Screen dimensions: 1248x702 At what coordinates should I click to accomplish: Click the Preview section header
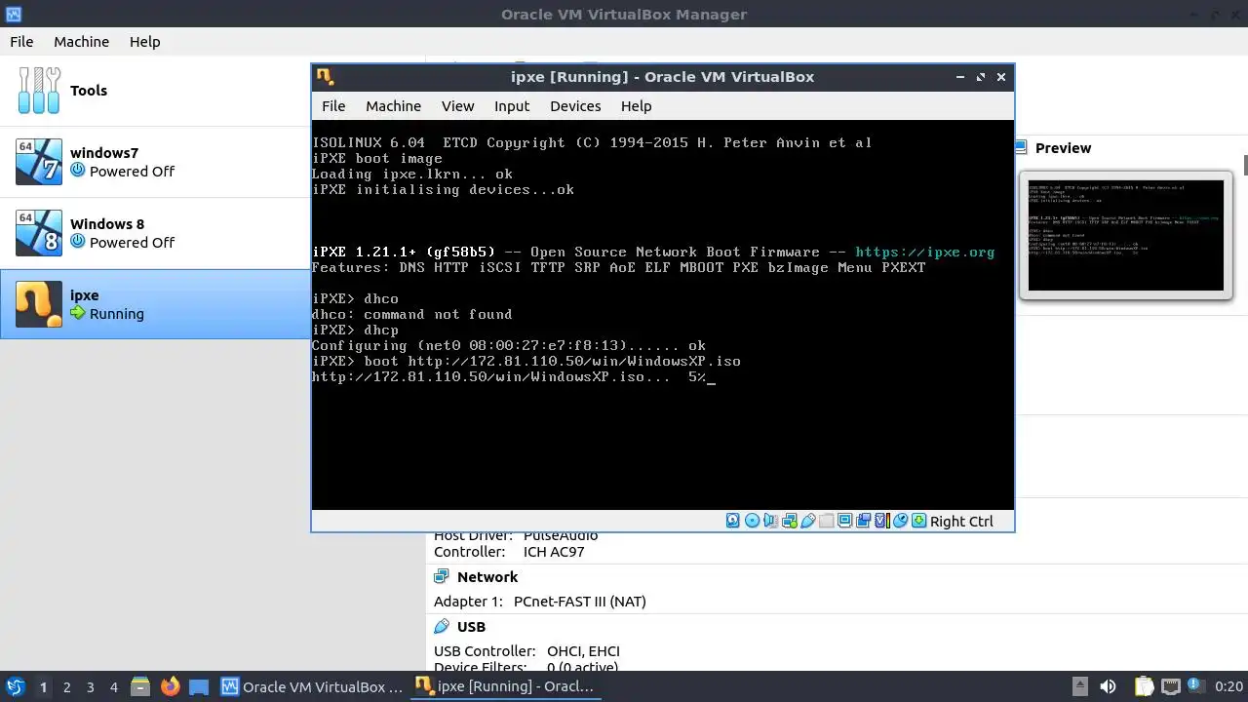tap(1063, 147)
